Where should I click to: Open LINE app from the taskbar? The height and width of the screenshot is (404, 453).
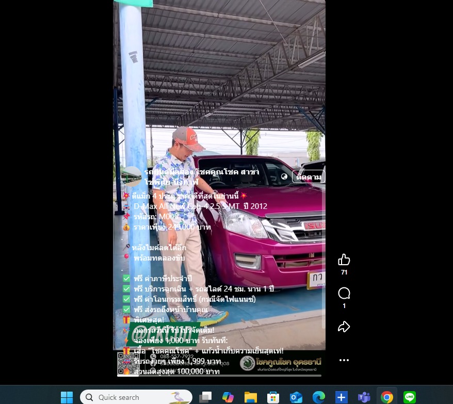pos(410,397)
